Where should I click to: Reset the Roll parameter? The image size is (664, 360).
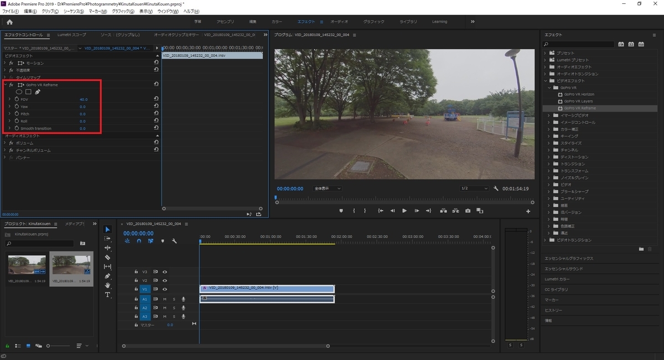156,121
